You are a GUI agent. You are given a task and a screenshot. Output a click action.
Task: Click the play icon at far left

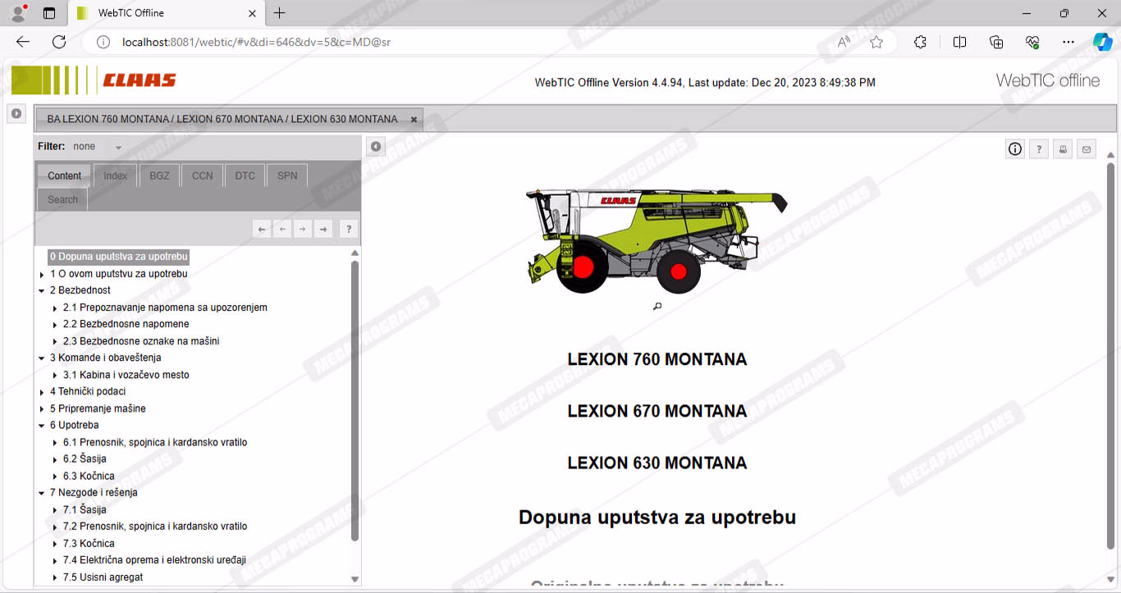pyautogui.click(x=16, y=113)
